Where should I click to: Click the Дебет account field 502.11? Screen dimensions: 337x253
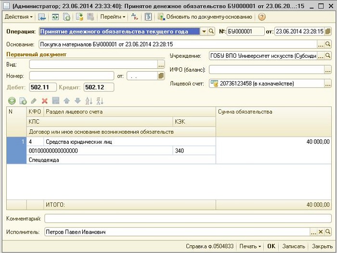point(43,87)
